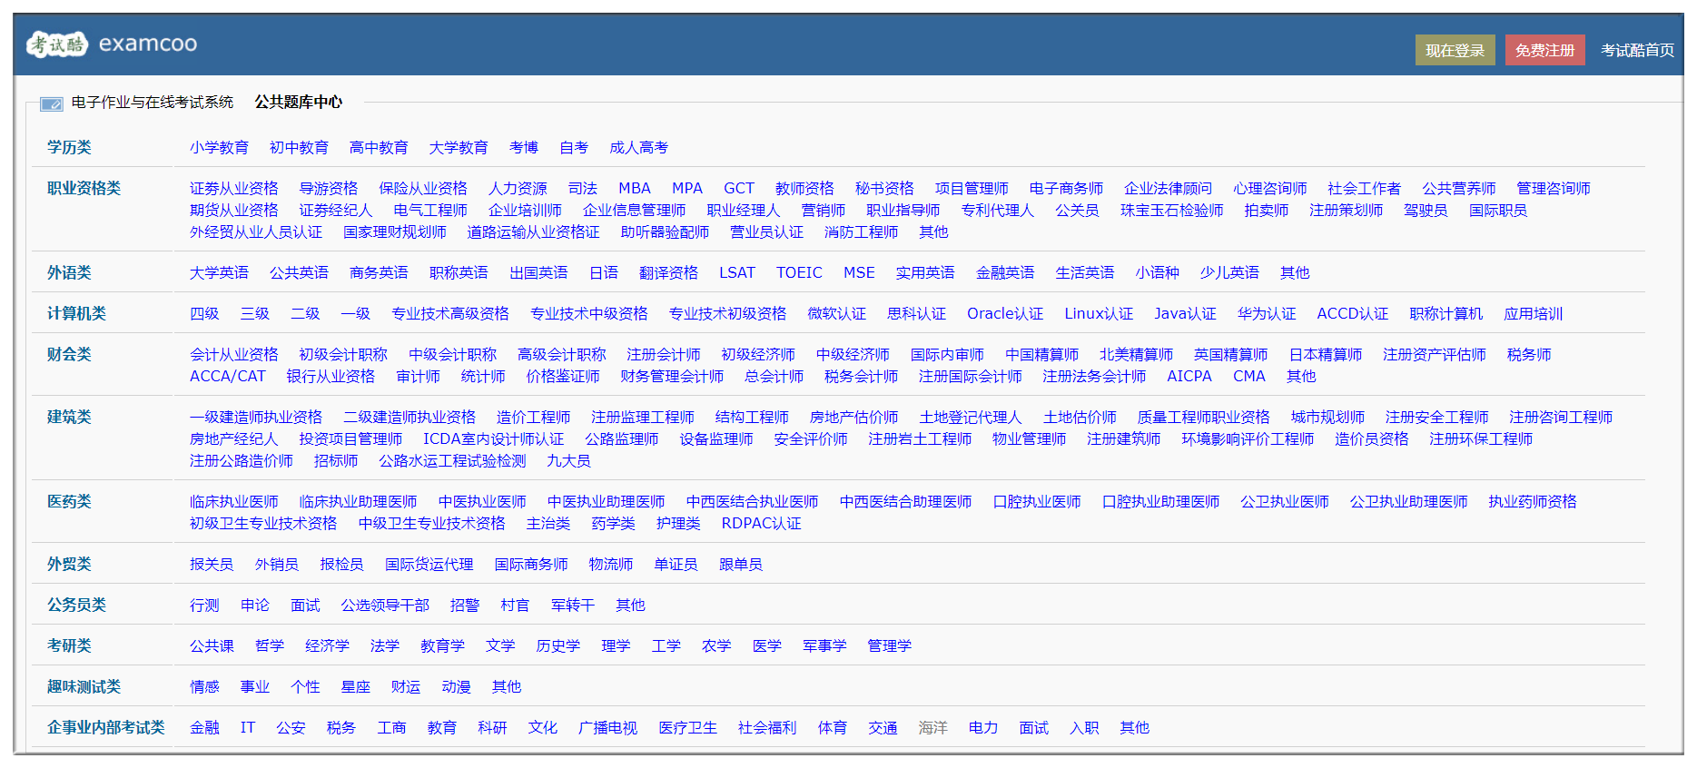Click the 现在登录 button
Screen dimensions: 1697x768
1454,51
